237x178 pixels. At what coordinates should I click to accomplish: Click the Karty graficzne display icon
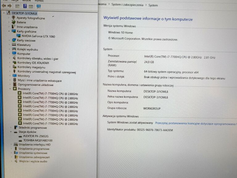[x=14, y=31]
